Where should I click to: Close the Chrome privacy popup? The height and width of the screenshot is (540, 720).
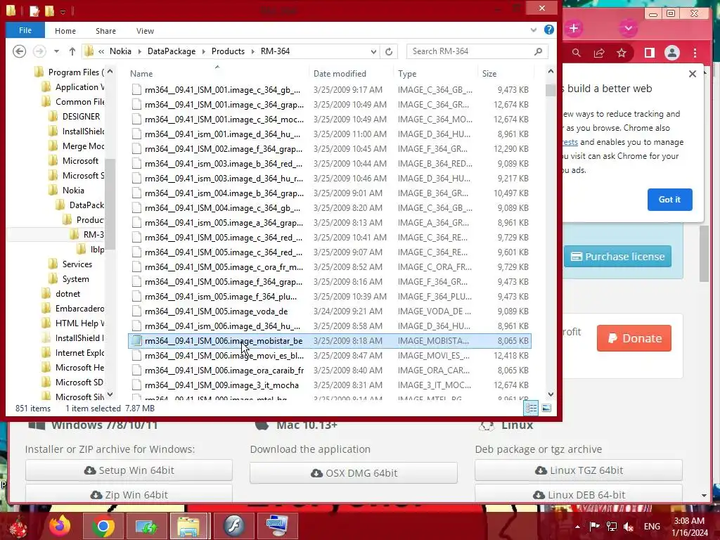click(x=693, y=74)
